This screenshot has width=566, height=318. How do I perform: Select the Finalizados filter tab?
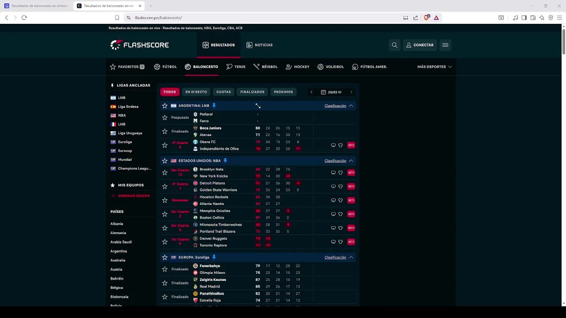252,92
